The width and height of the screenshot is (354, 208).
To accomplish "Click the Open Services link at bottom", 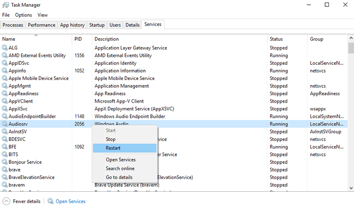I will pyautogui.click(x=70, y=201).
